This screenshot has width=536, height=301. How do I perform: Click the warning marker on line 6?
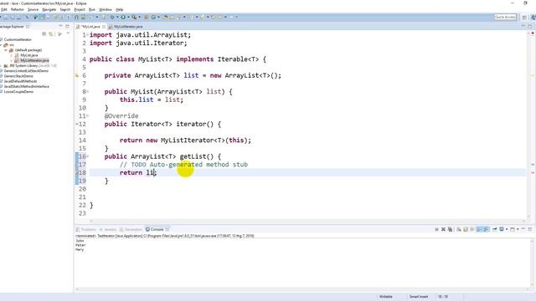point(77,75)
